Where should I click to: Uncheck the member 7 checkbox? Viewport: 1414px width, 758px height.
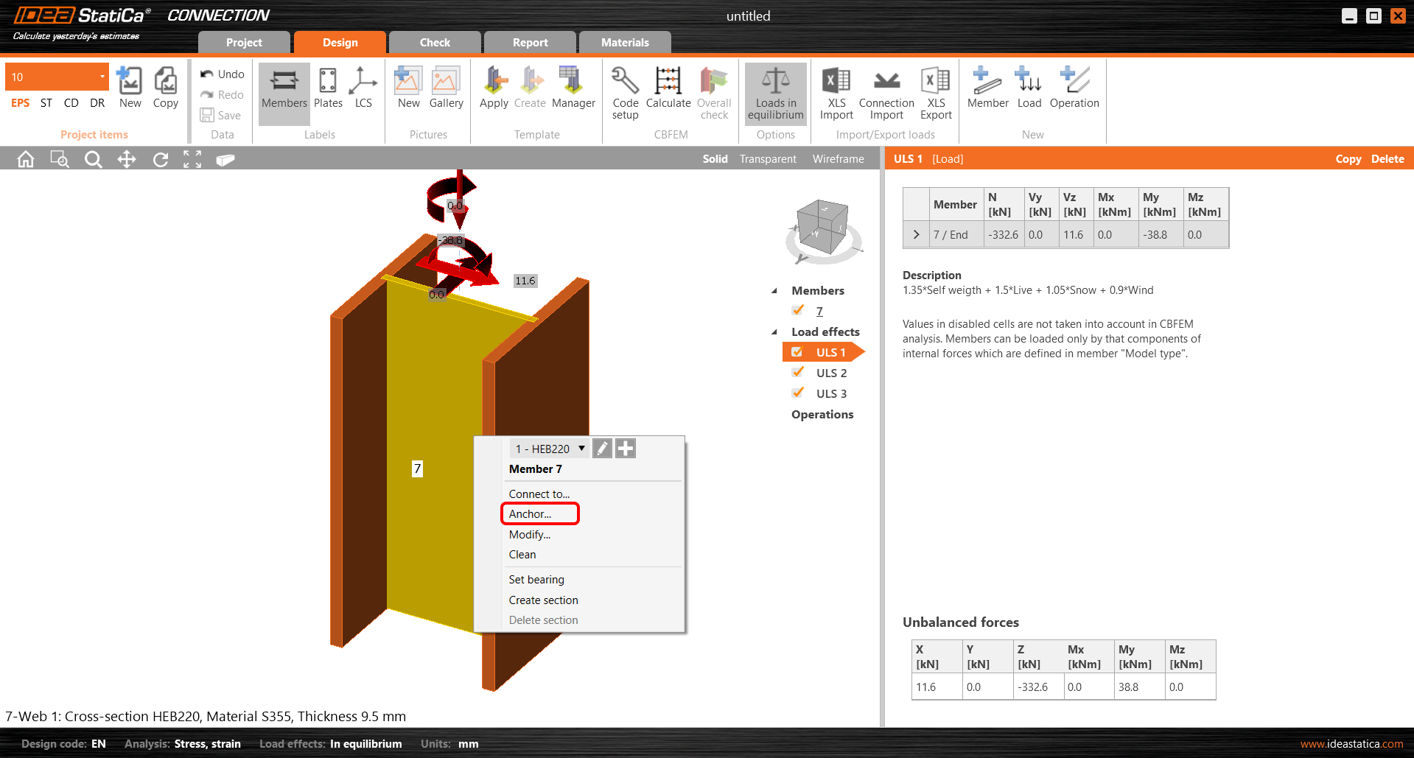tap(797, 311)
